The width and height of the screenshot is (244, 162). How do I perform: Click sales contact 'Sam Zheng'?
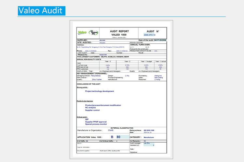click(158, 77)
